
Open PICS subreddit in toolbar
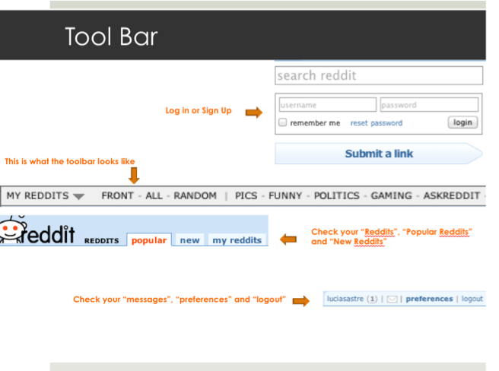(x=246, y=195)
